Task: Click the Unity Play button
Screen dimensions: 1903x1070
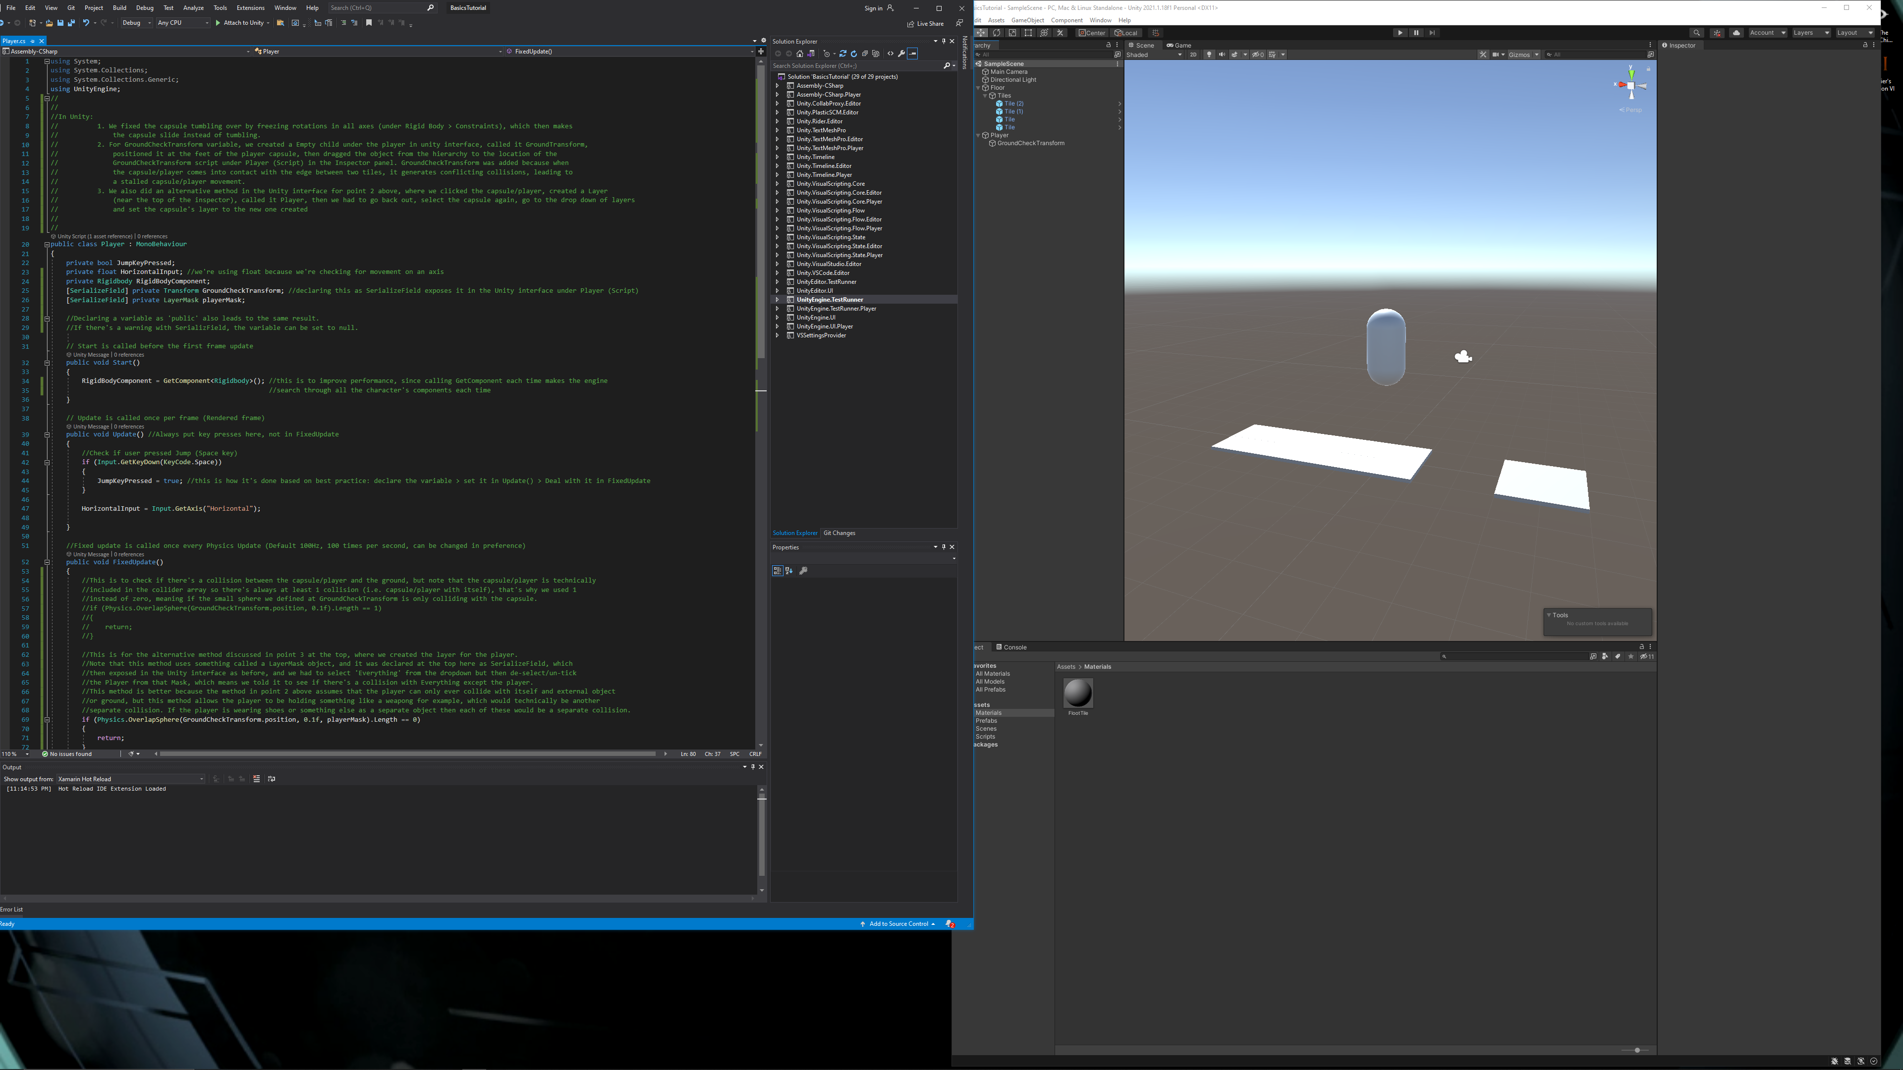Action: tap(1400, 33)
